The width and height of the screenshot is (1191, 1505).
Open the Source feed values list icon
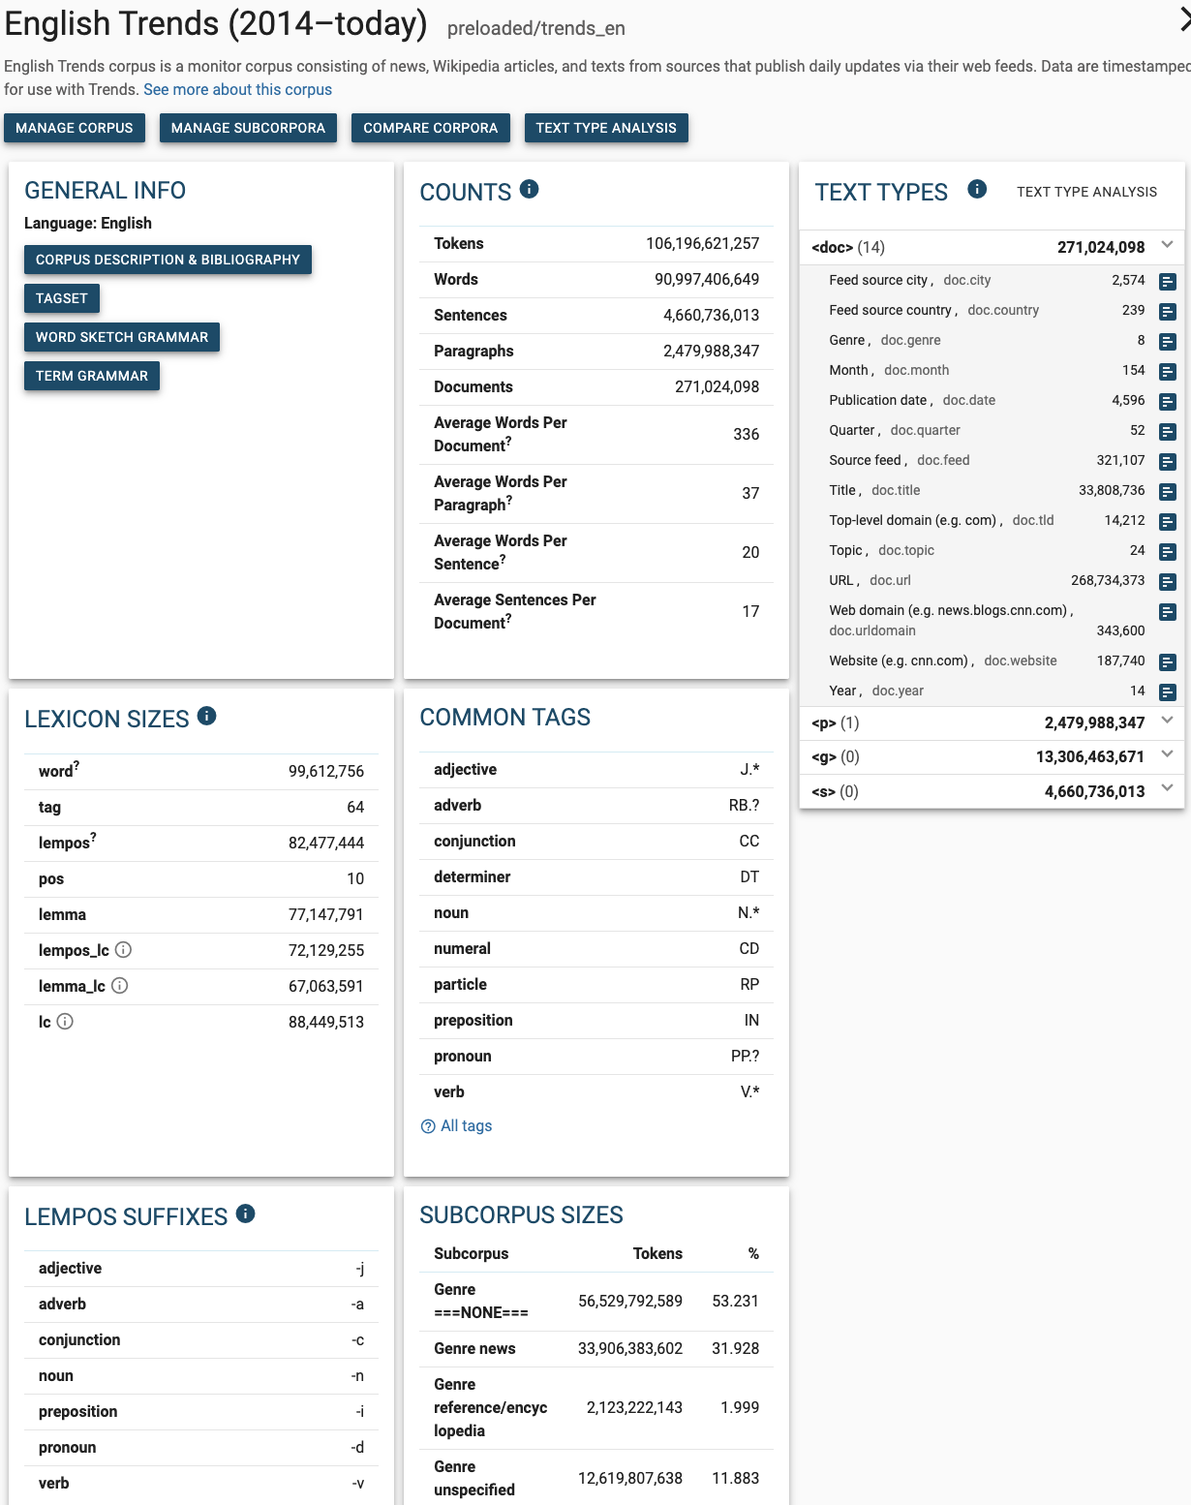[1168, 462]
